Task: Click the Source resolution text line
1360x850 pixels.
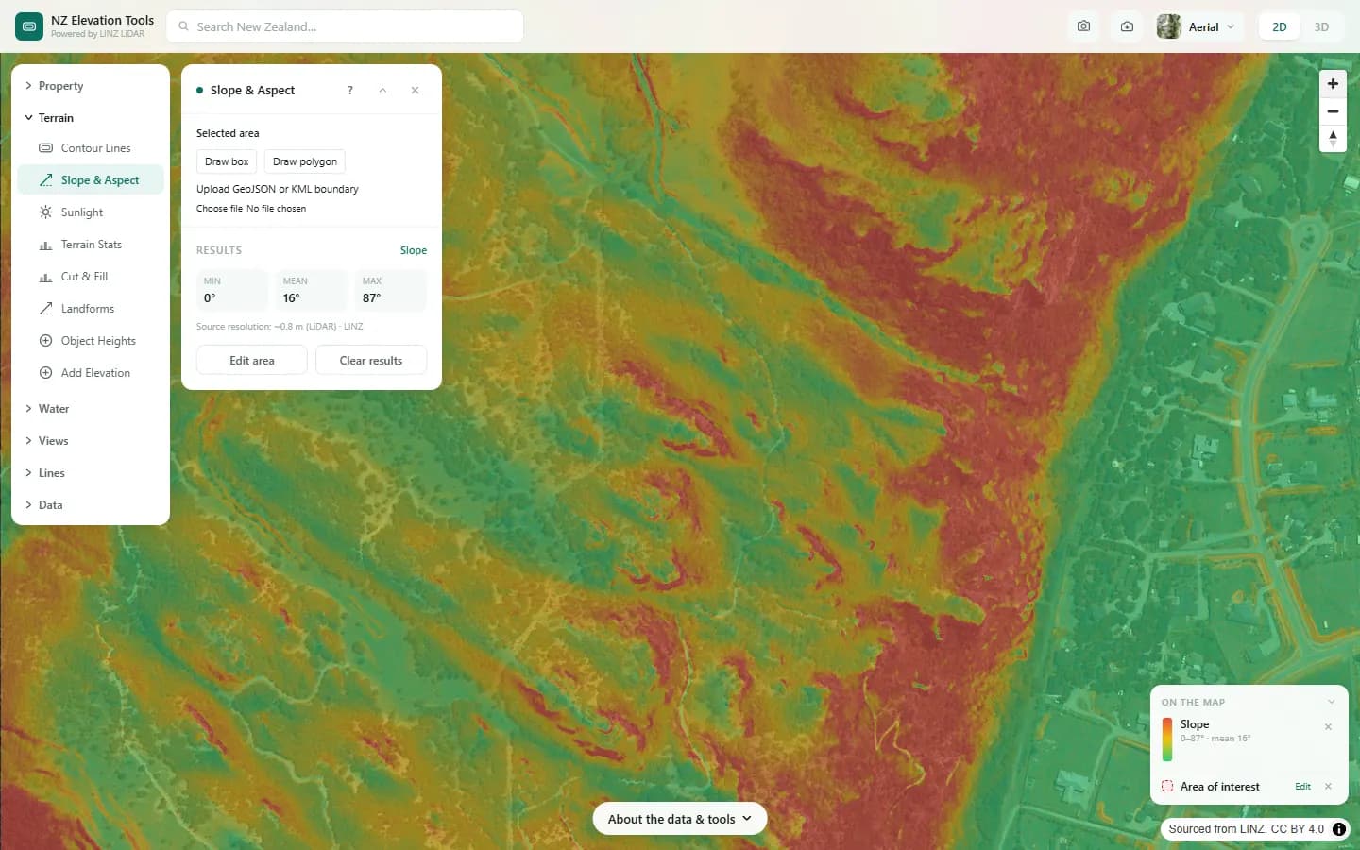Action: click(x=280, y=327)
